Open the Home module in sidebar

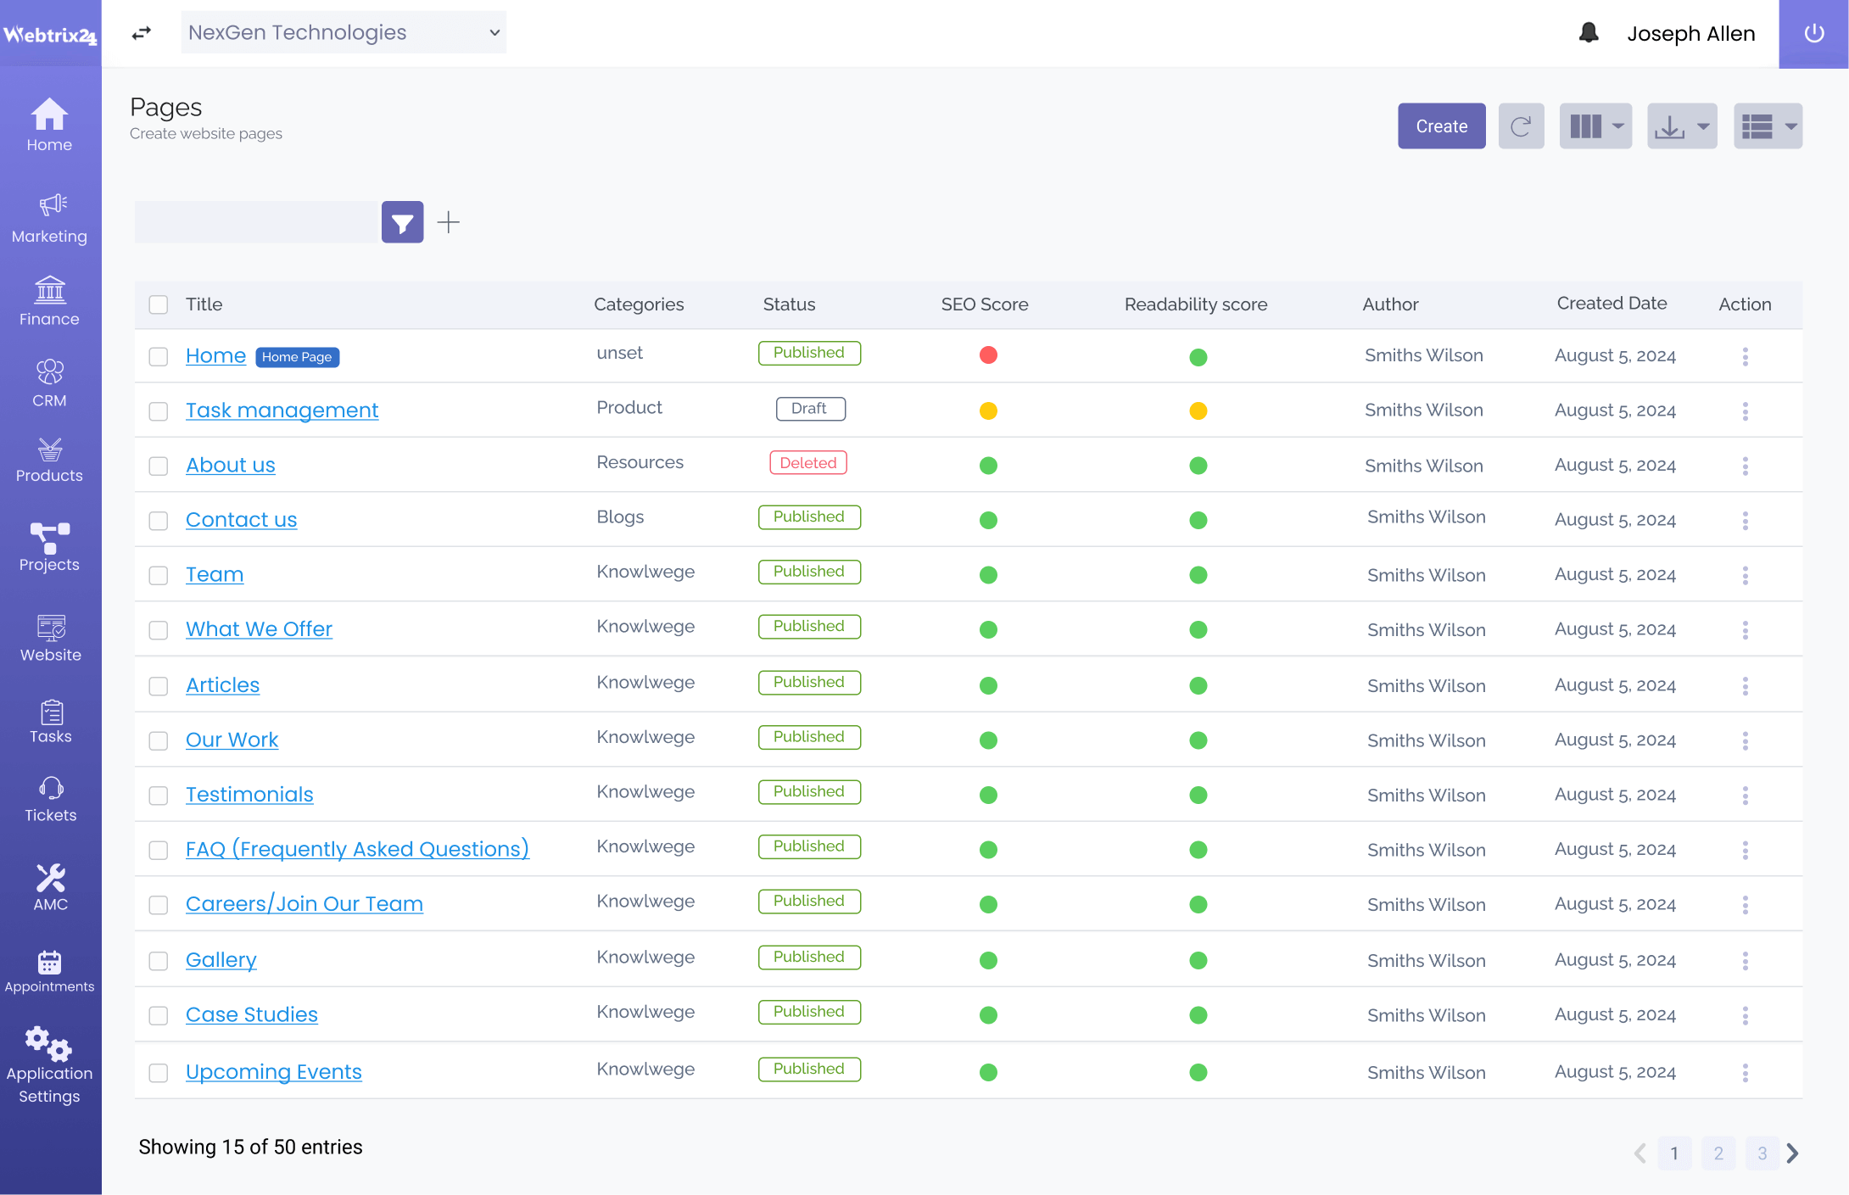coord(49,125)
